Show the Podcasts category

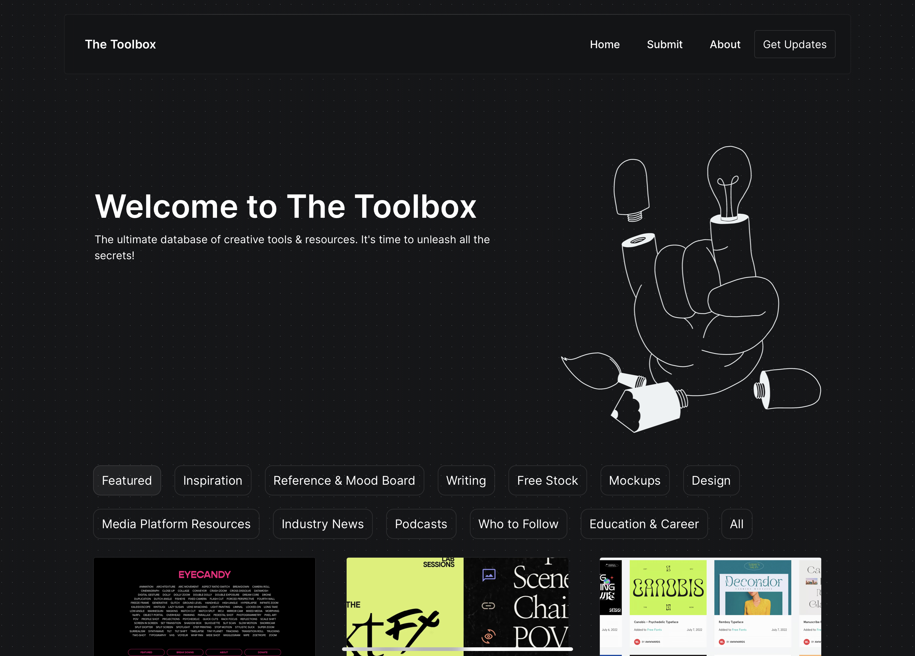(421, 524)
